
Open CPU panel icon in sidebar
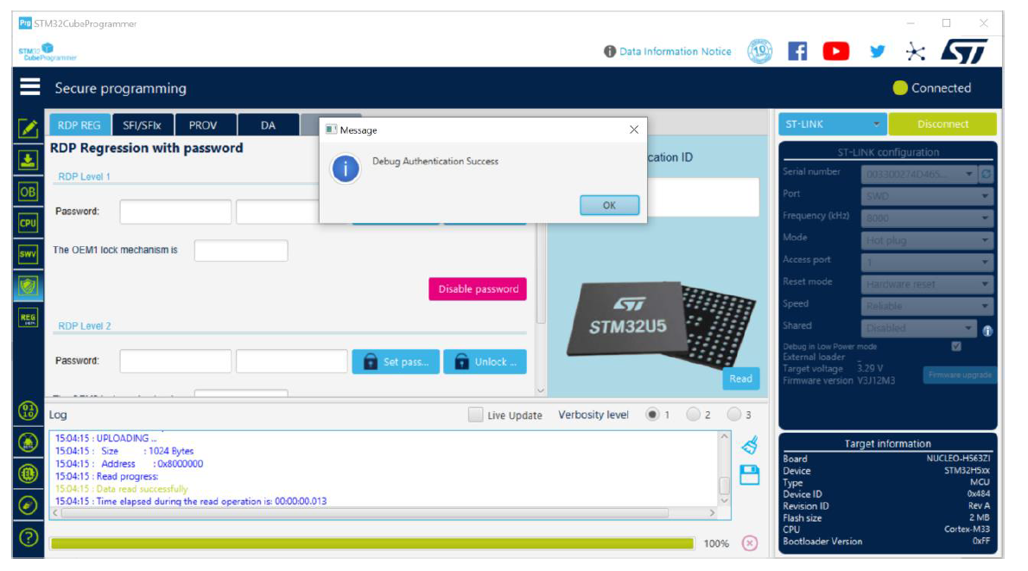[x=29, y=223]
